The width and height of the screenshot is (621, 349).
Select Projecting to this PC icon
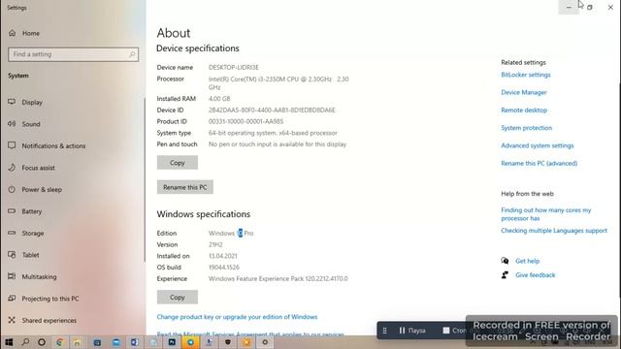(x=12, y=298)
